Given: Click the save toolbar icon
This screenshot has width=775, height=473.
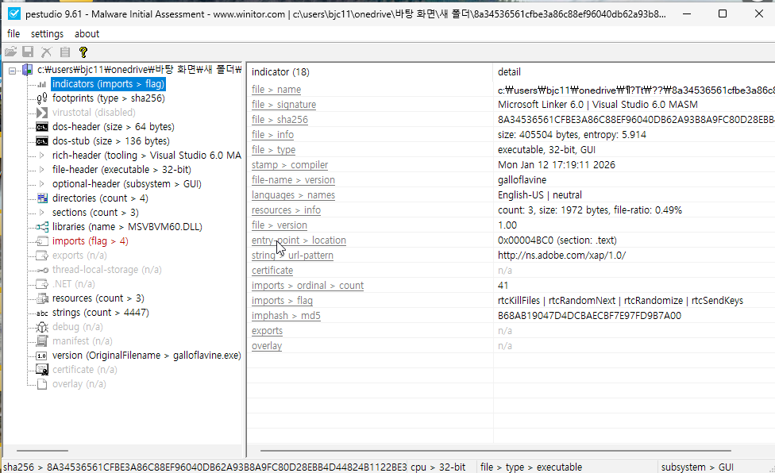Looking at the screenshot, I should click(x=28, y=52).
